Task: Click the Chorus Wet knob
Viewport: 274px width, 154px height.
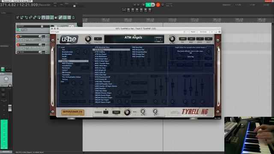Action: point(155,111)
